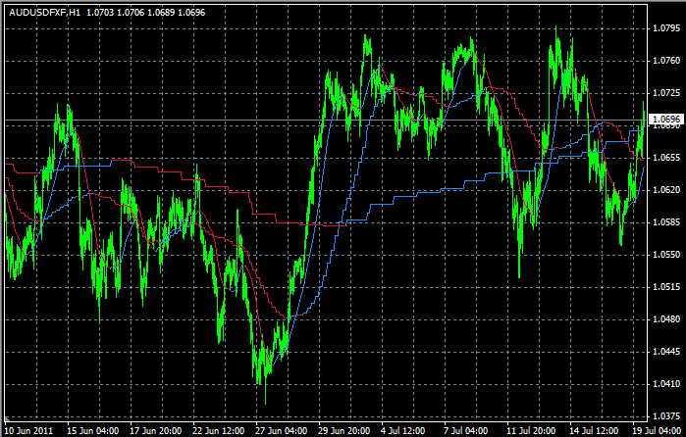Click the 7 Jul 04:00 time label

pos(466,431)
